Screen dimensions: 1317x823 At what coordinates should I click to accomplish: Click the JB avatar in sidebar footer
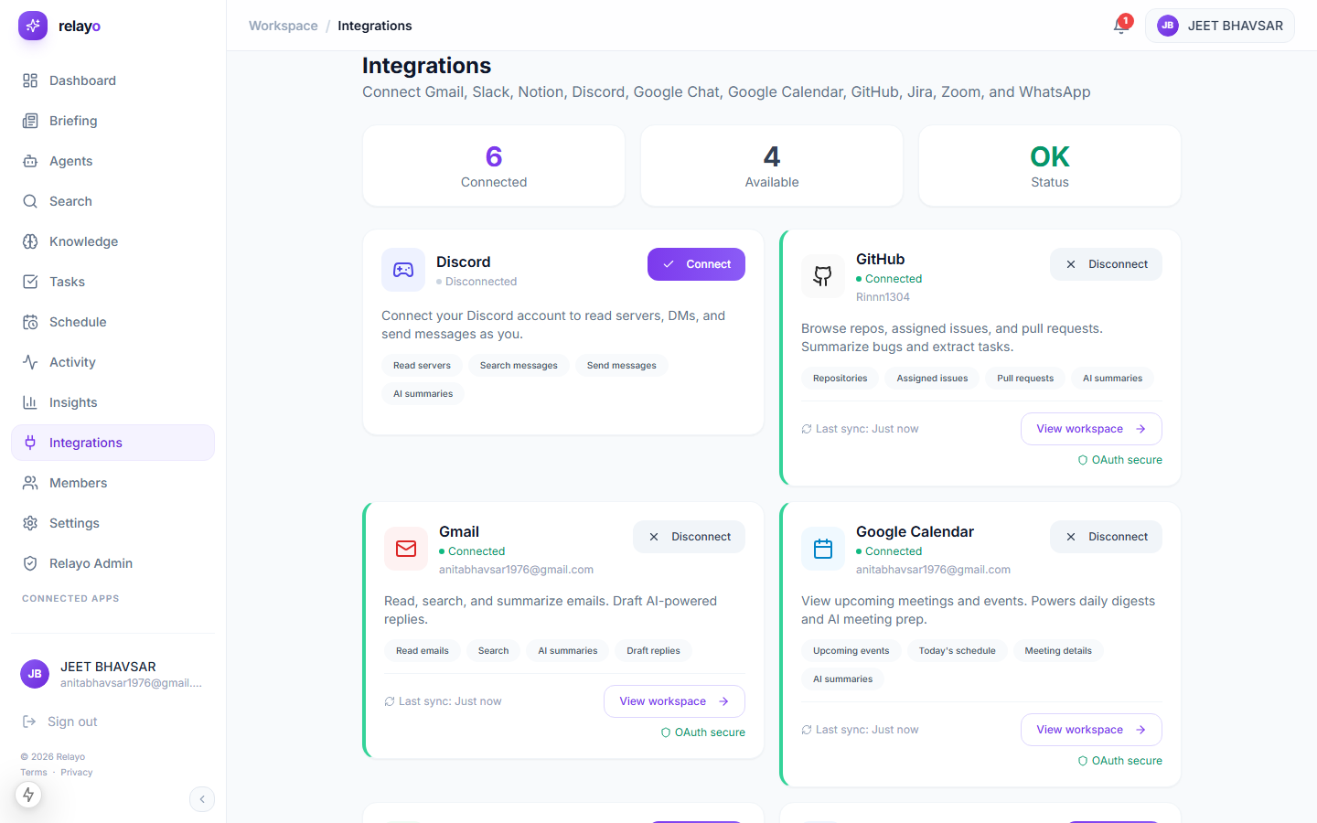[x=35, y=674]
